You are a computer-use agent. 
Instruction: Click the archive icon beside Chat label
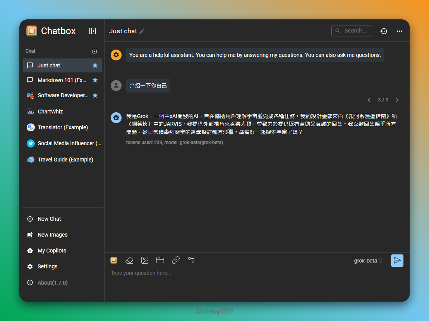click(94, 51)
